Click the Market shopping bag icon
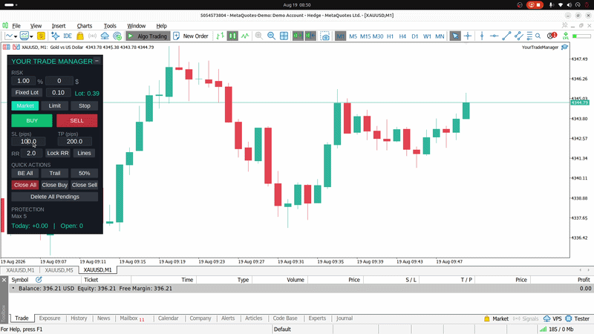The height and width of the screenshot is (334, 594). 80,36
